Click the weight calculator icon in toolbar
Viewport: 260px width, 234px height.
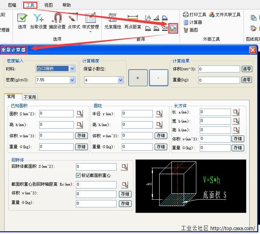tap(173, 28)
